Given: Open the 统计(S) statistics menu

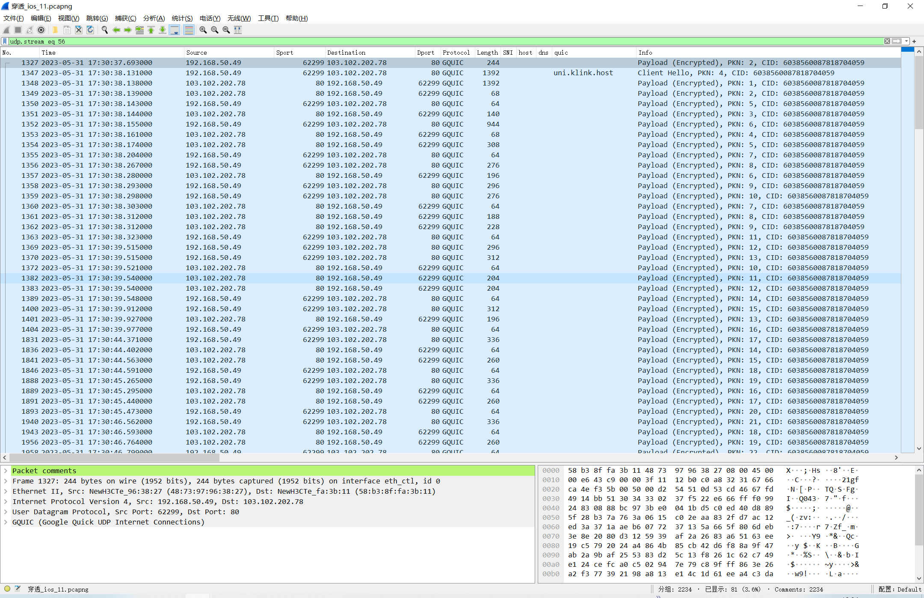Looking at the screenshot, I should tap(182, 18).
